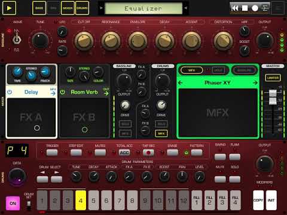The height and width of the screenshot is (215, 287).
Task: Click the HPF knob
Action: tap(245, 31)
